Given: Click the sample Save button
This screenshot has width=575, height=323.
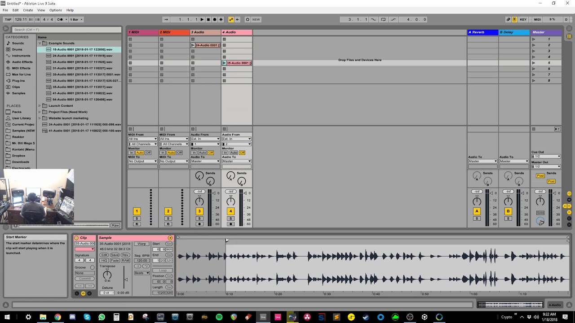Looking at the screenshot, I should point(115,255).
